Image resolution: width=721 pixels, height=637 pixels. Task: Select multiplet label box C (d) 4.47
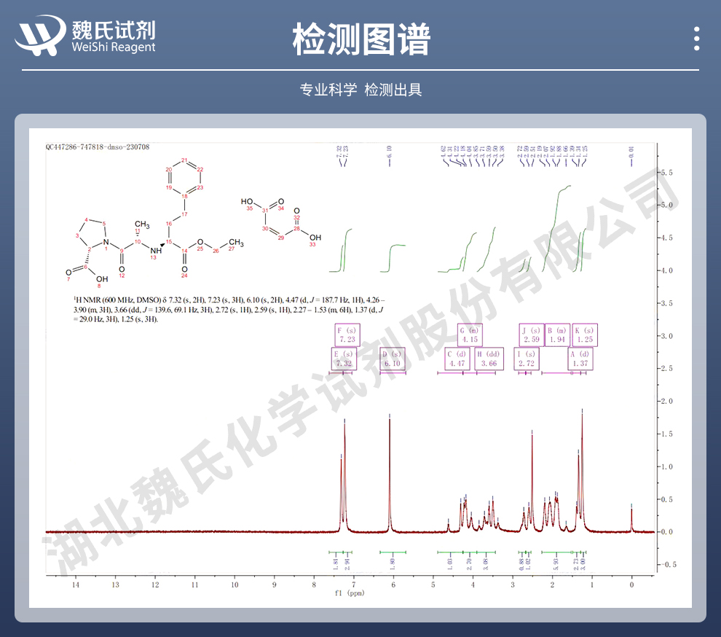pyautogui.click(x=457, y=358)
